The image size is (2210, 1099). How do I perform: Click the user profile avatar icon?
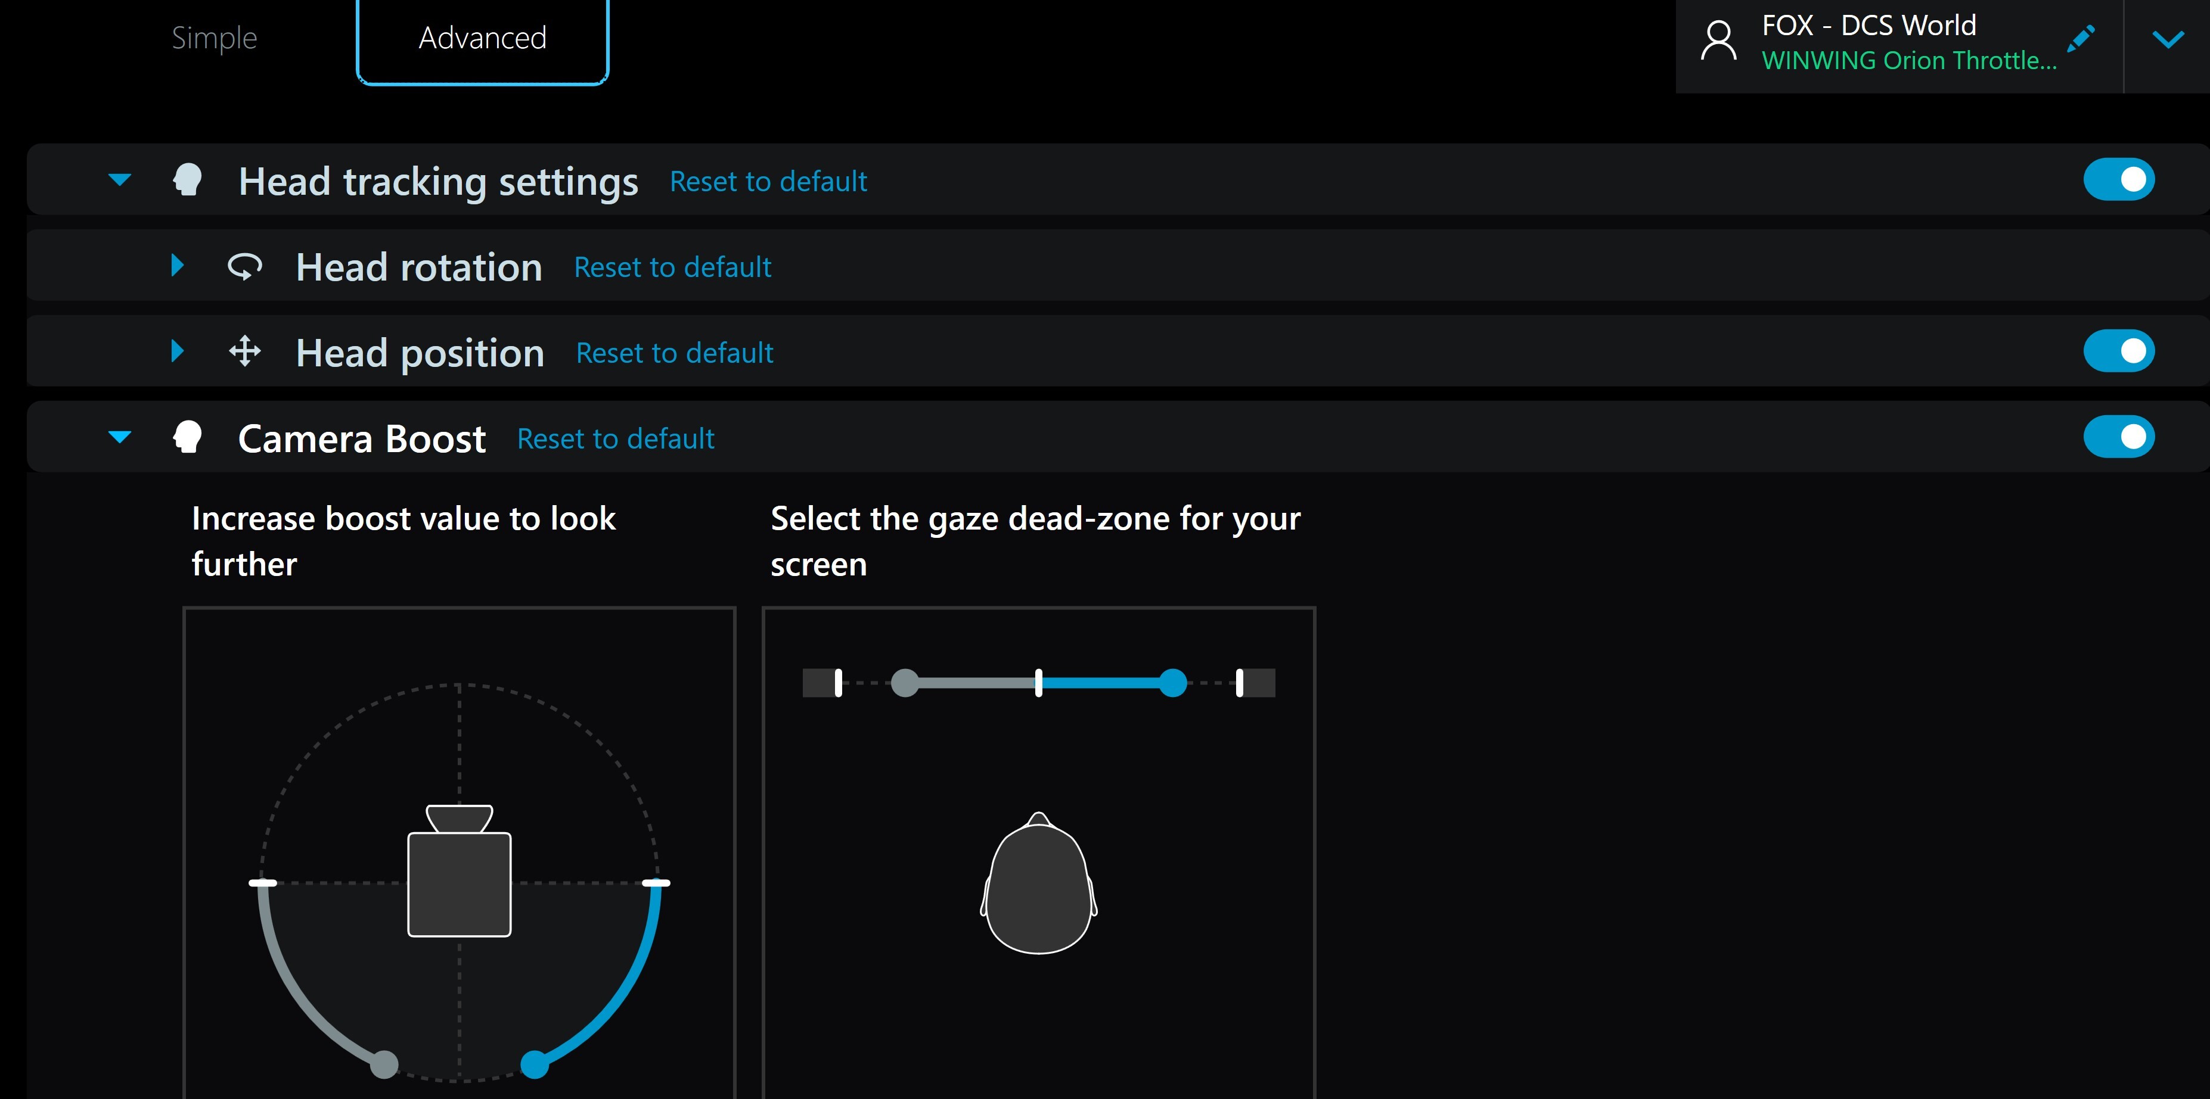pyautogui.click(x=1718, y=41)
